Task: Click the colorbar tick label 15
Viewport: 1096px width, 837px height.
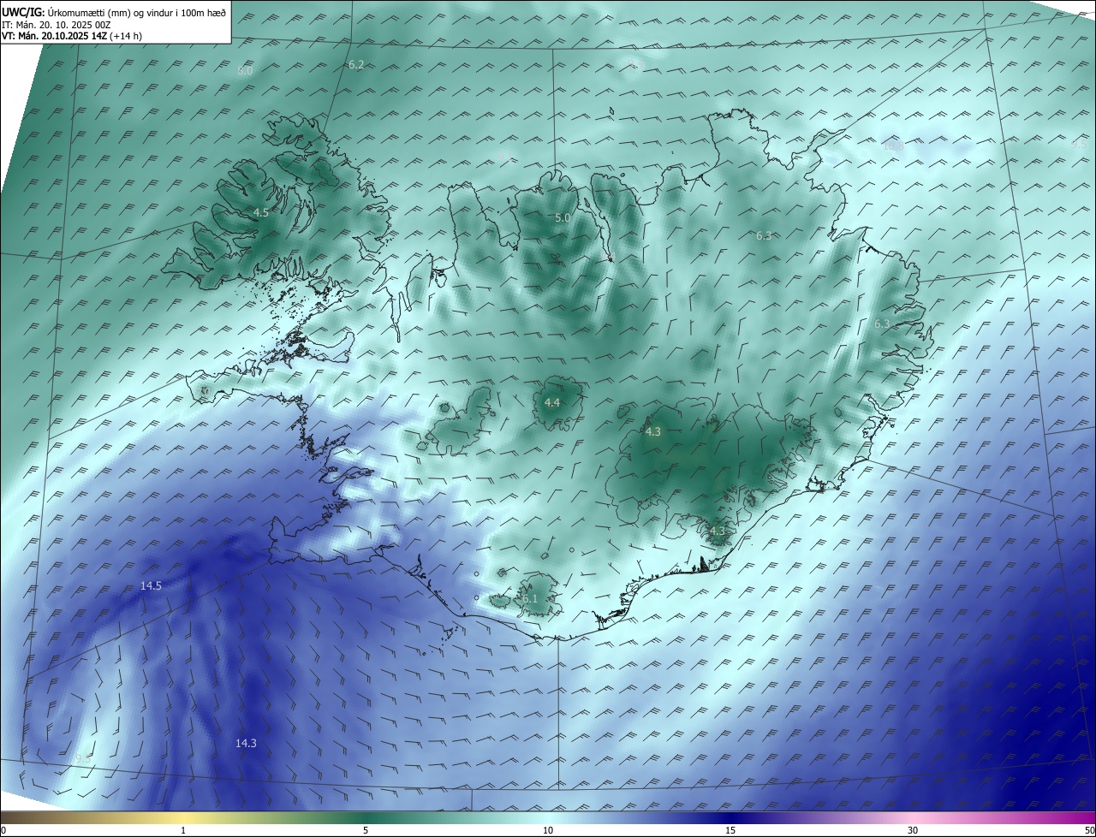Action: coord(730,830)
